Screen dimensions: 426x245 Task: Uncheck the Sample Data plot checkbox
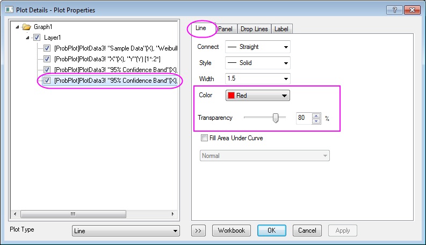coord(47,48)
